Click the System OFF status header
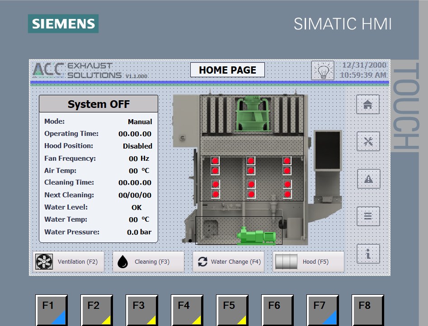428x326 pixels. click(x=99, y=104)
